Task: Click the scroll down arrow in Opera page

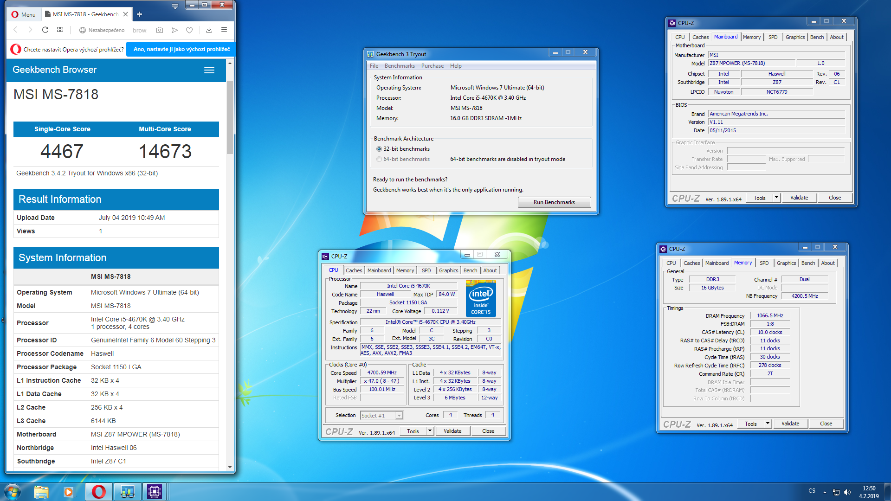Action: (230, 467)
